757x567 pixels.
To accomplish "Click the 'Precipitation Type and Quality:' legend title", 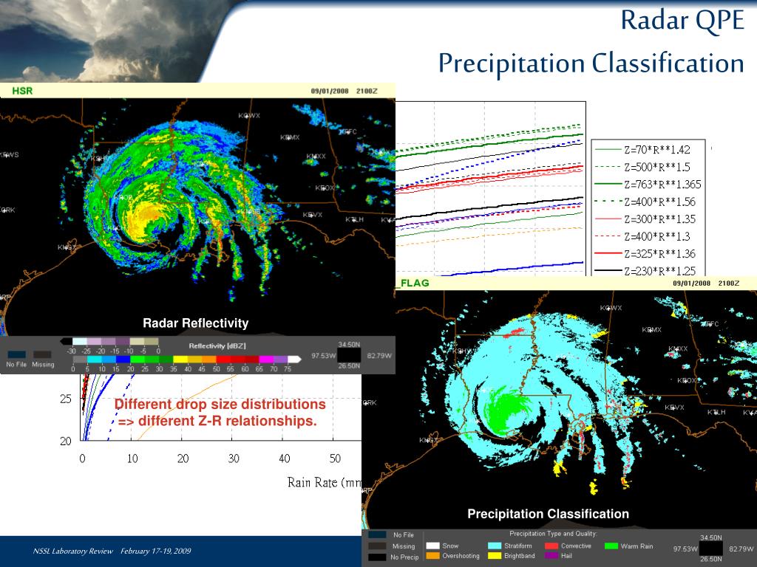I will click(x=553, y=534).
